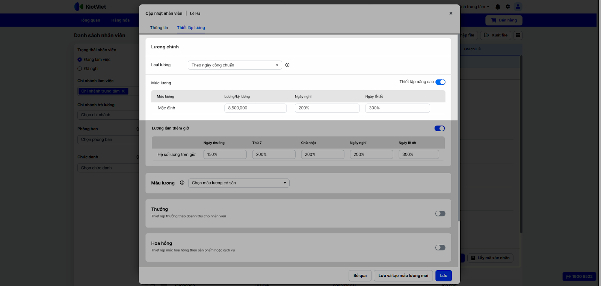
Task: Click the info icon next to Mẫu lương
Action: pos(182,183)
